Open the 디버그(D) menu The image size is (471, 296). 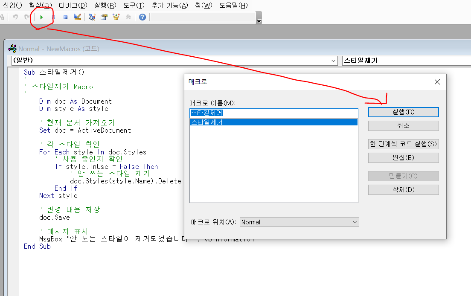coord(73,6)
